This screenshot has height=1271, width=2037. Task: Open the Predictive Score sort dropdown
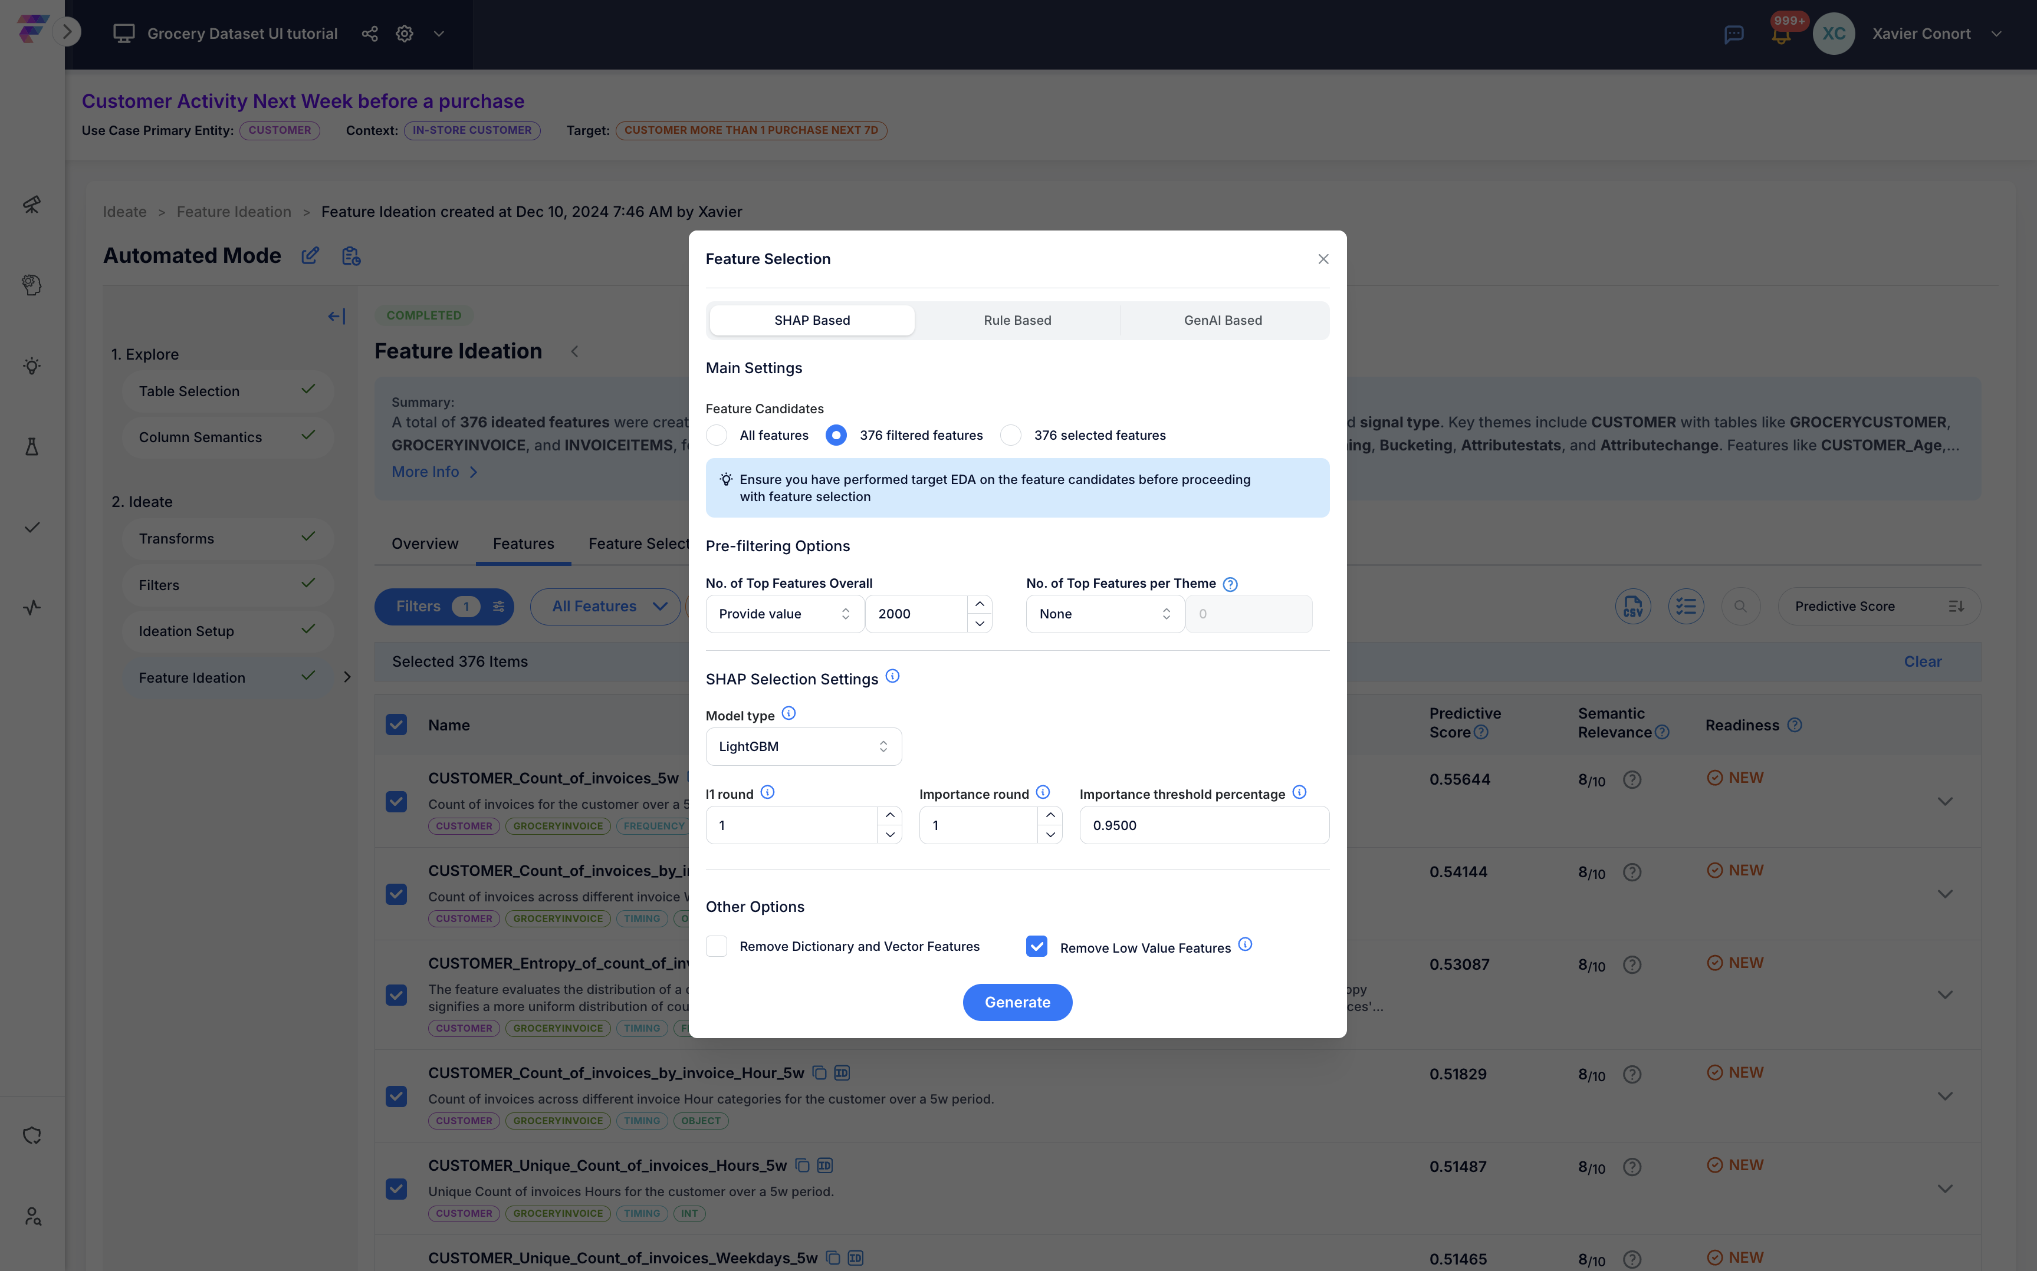point(1879,606)
